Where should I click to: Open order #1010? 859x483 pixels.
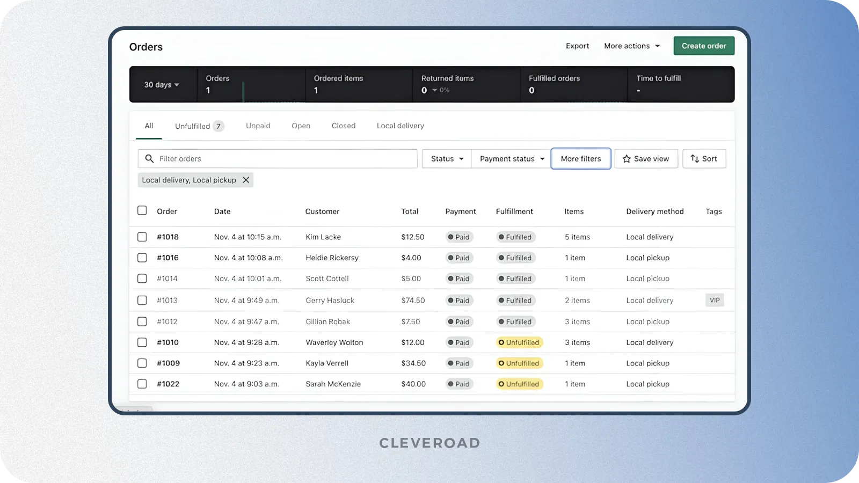[168, 343]
